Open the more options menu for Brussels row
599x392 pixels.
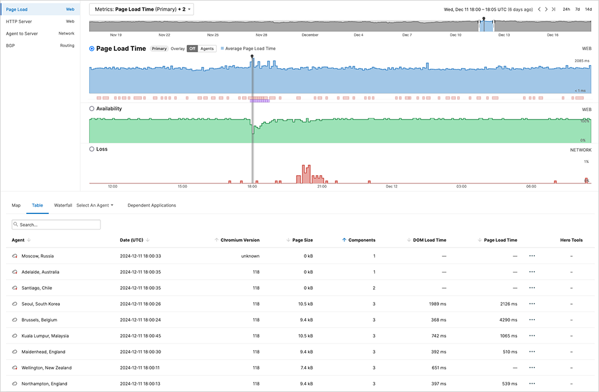[532, 320]
